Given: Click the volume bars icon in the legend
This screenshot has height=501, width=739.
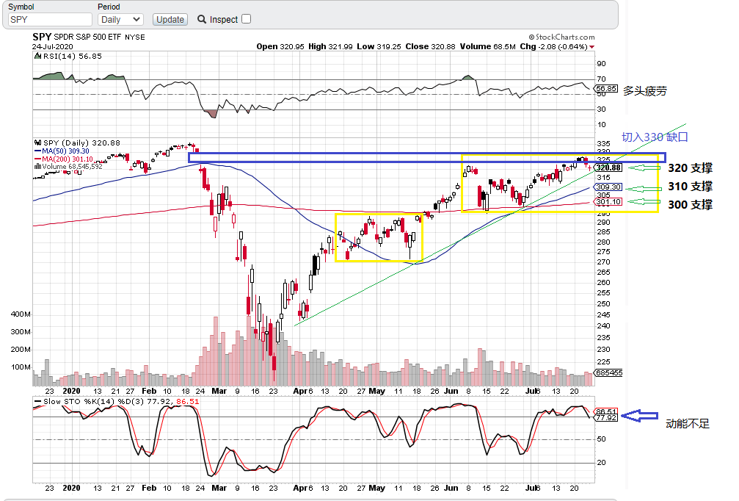Looking at the screenshot, I should 37,166.
